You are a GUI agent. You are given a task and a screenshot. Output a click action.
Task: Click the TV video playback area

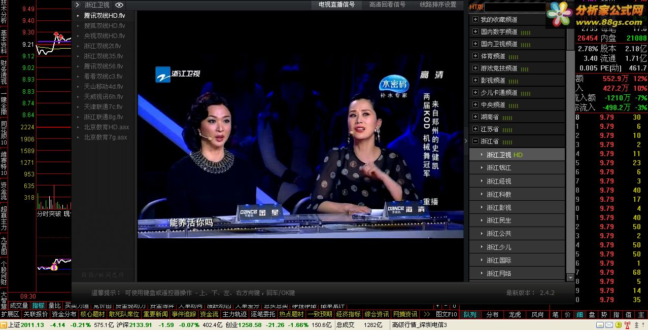300,146
